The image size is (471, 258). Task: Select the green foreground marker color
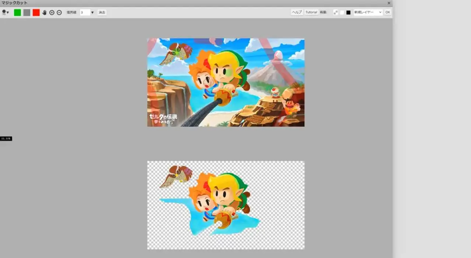click(x=17, y=13)
